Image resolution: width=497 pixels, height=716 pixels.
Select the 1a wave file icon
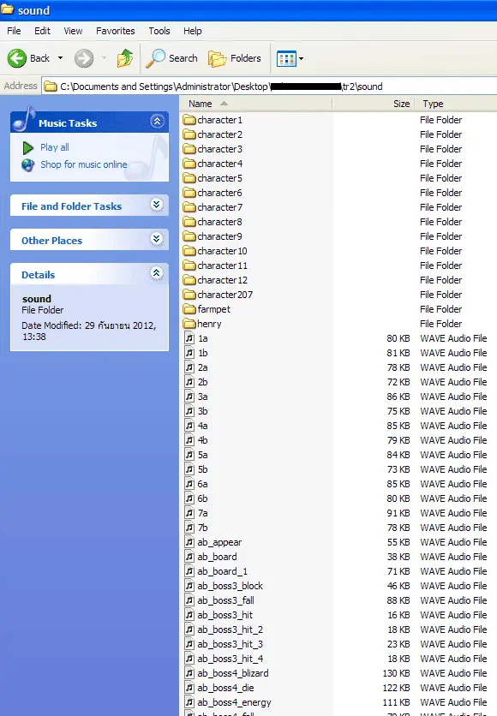[x=189, y=338]
